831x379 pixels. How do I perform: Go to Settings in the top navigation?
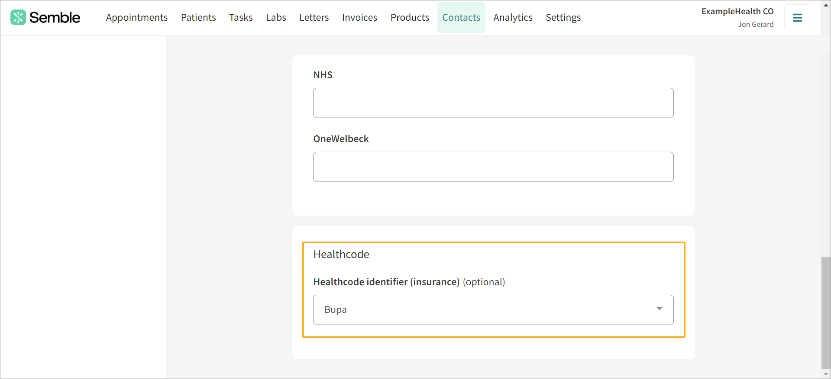tap(563, 18)
